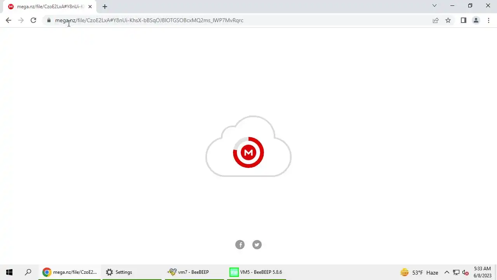The width and height of the screenshot is (497, 280).
Task: Open the Chrome side panel
Action: tap(463, 20)
